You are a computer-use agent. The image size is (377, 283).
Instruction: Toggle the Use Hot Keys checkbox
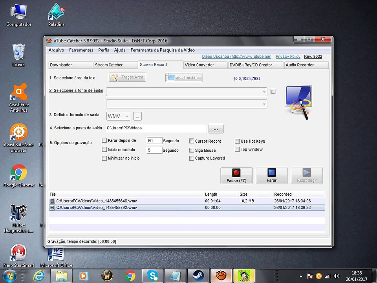point(237,141)
